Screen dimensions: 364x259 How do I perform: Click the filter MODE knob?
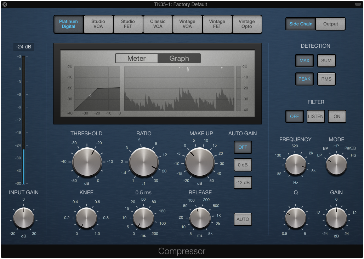click(x=336, y=165)
